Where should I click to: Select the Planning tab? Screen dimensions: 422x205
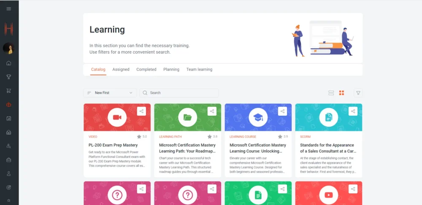171,69
